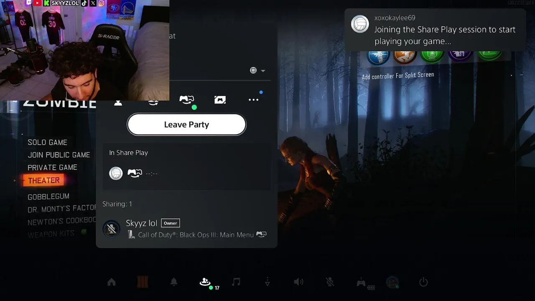Toggle the muted microphone in control center
Screen dimensions: 535x301
point(330,282)
